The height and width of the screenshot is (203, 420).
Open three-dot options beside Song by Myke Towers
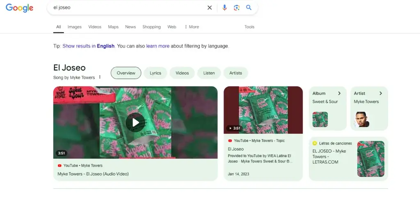(100, 77)
